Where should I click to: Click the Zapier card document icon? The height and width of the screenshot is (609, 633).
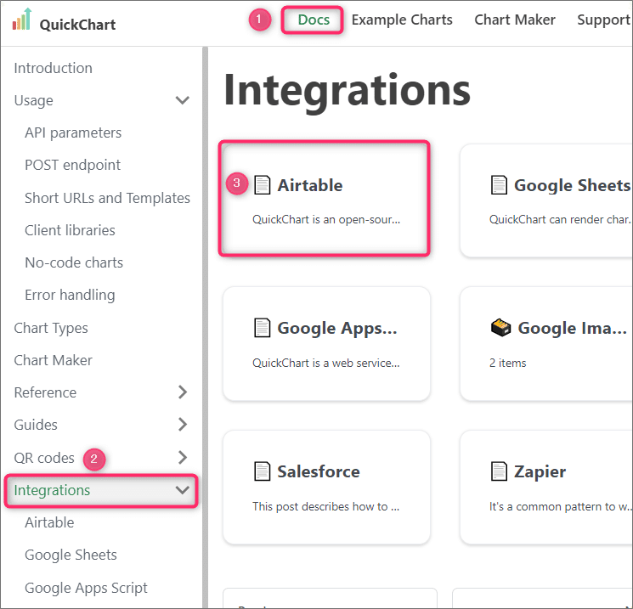(x=499, y=471)
